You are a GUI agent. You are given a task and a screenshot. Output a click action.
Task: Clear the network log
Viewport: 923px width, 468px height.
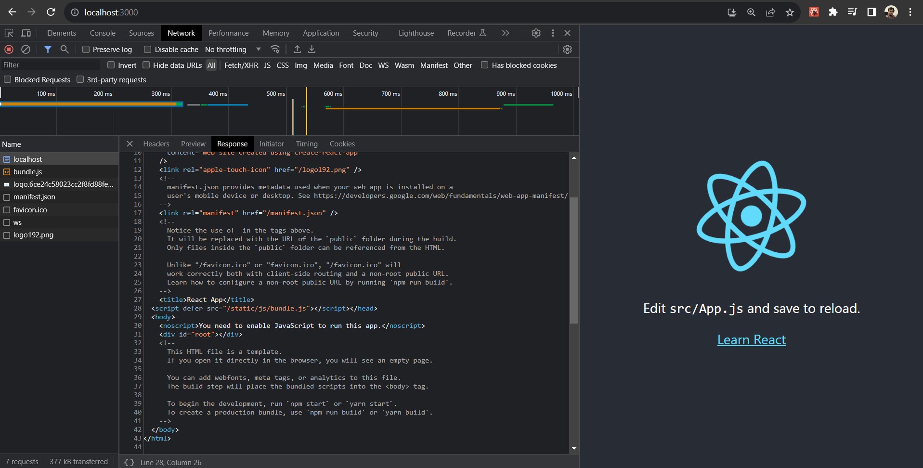tap(26, 49)
